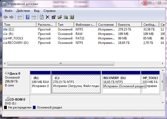Image resolution: width=167 pixels, height=119 pixels.
Task: Select the (R:) 199 МБ RAW partition block
Action: point(40,82)
